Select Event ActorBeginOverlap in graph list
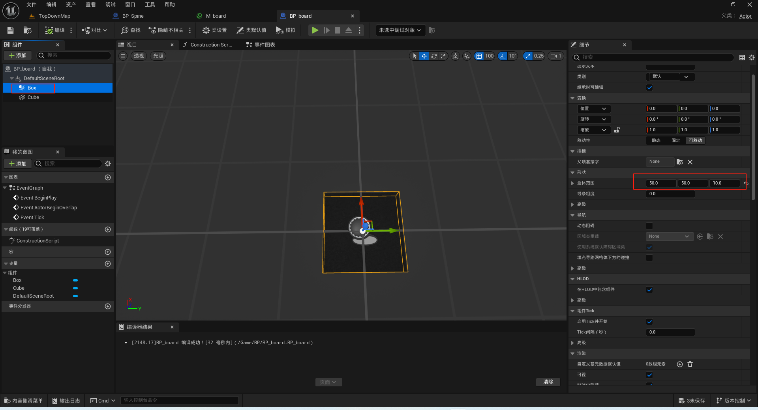This screenshot has height=410, width=758. pos(49,208)
